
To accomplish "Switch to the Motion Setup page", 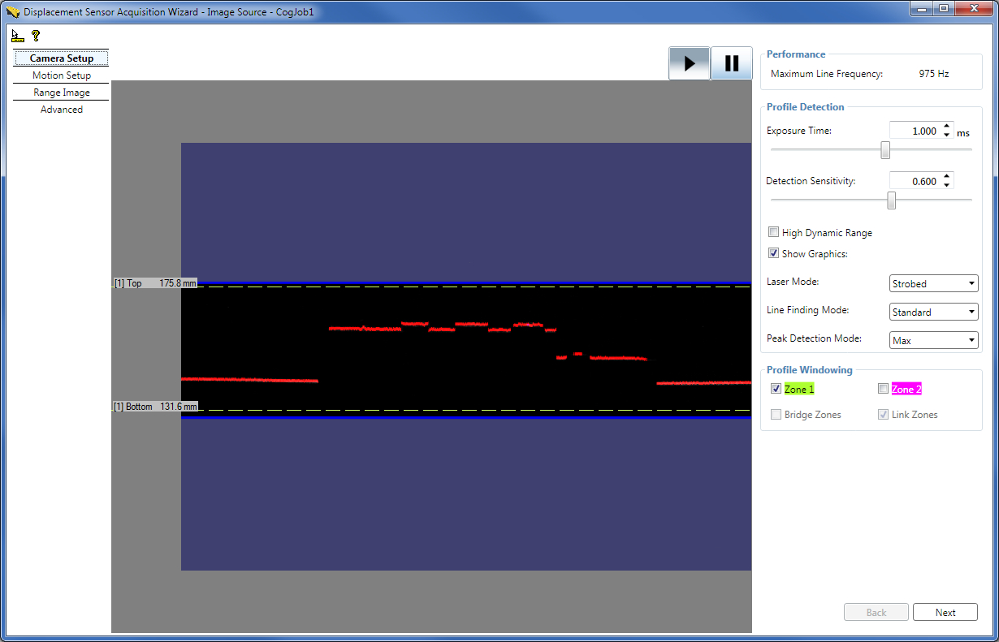I will tap(61, 75).
